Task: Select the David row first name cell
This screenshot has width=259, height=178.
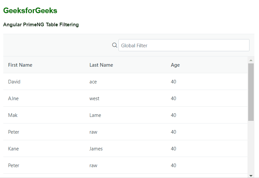Action: coord(14,82)
